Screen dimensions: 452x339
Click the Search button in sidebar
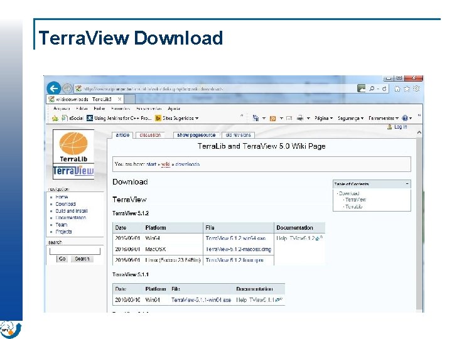coord(82,259)
